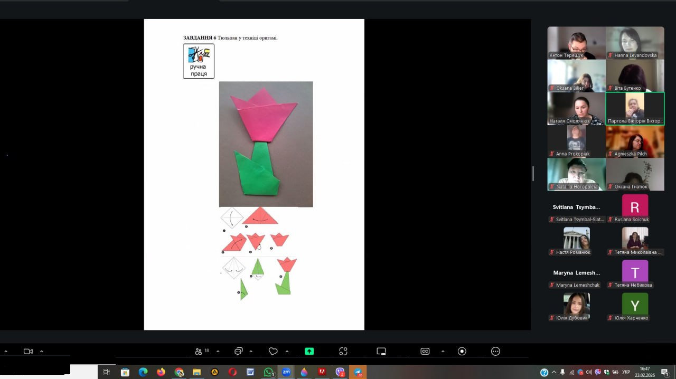Open the whiteboard screen icon in toolbar
The height and width of the screenshot is (379, 676).
coord(381,352)
